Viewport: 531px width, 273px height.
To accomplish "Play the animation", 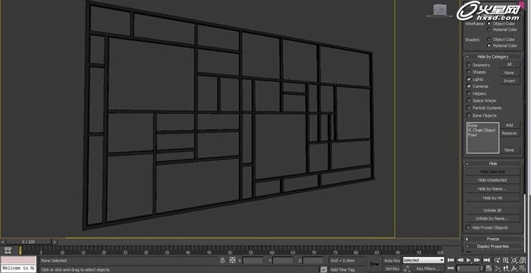I will pos(469,260).
